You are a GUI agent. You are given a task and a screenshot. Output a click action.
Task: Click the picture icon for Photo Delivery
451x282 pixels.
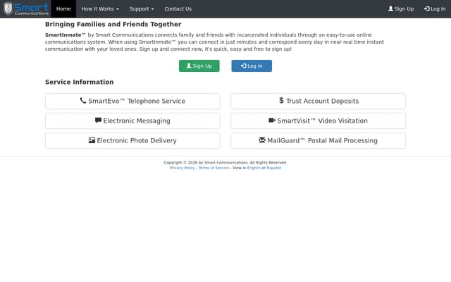(x=92, y=140)
